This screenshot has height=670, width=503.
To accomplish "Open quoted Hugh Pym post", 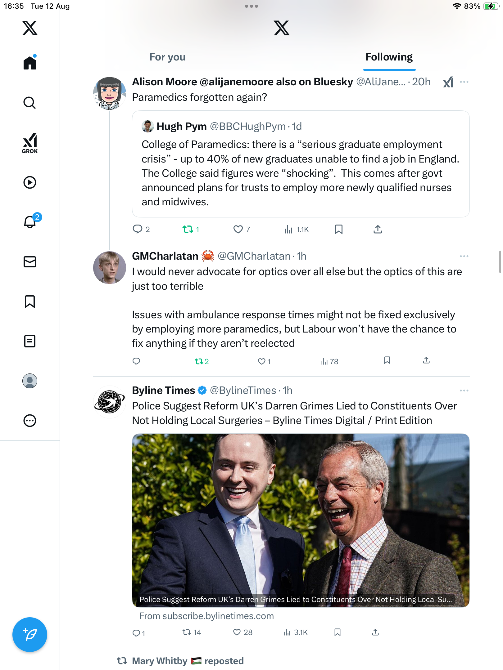I will coord(300,164).
